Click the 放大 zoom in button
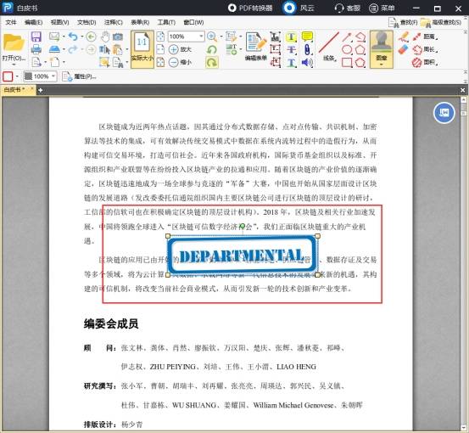Viewport: 469px width, 433px height. 180,49
